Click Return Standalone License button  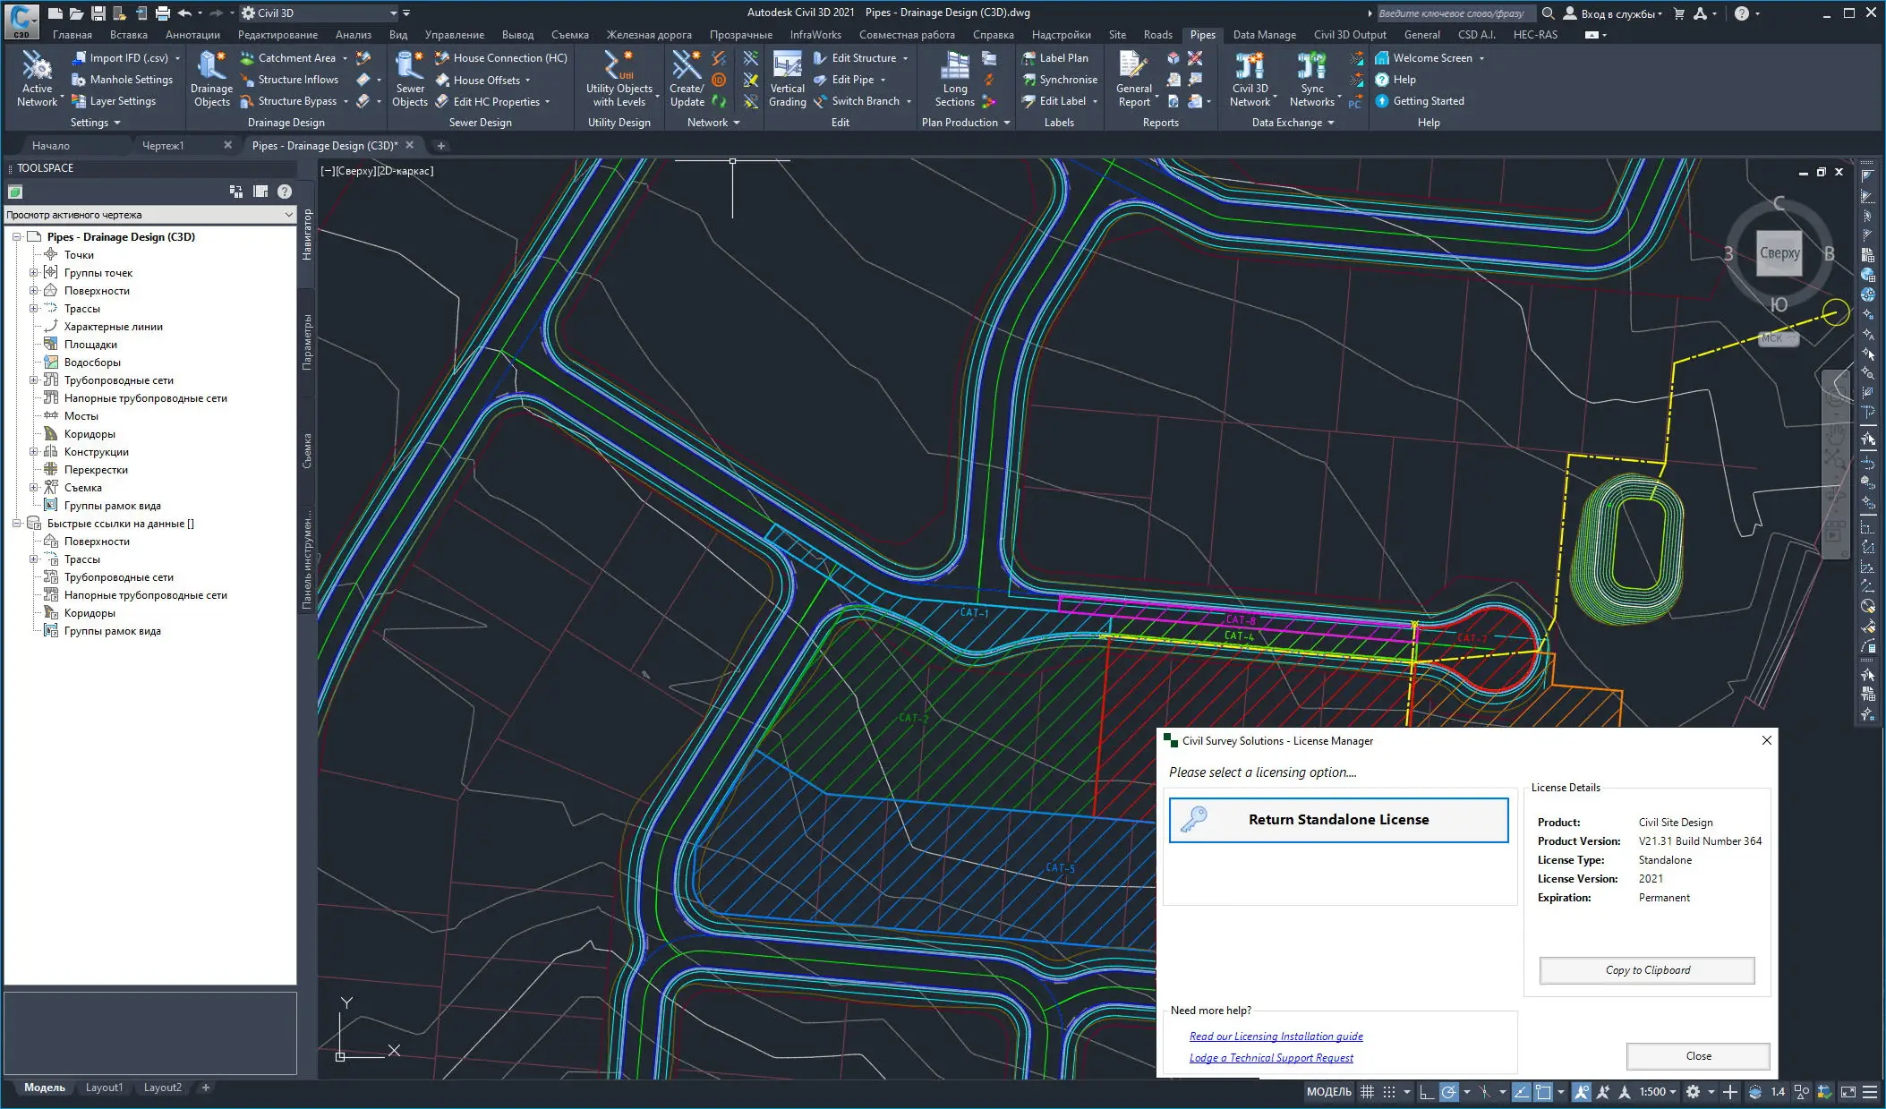point(1338,820)
